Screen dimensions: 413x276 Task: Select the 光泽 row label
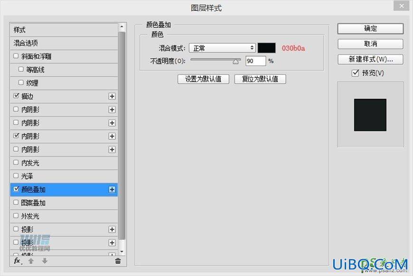click(27, 176)
